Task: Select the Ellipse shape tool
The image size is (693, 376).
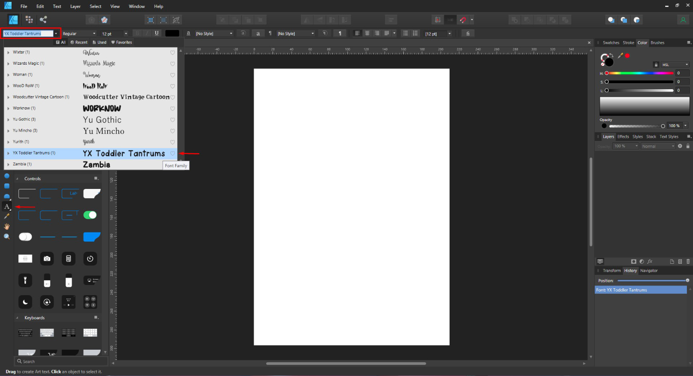Action: point(7,176)
